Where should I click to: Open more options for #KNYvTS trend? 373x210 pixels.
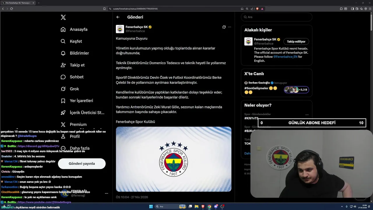point(307,115)
